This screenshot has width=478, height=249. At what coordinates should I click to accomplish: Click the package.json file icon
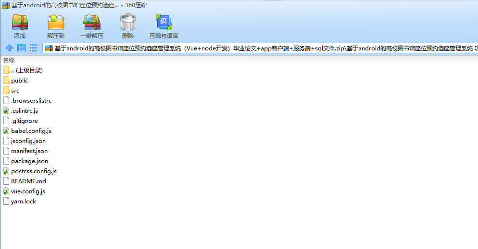(6, 161)
